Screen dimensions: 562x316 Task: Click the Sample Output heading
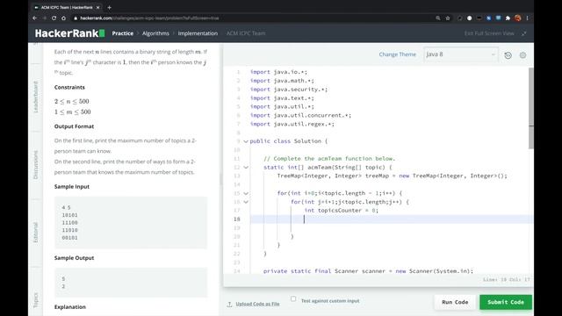coord(74,258)
